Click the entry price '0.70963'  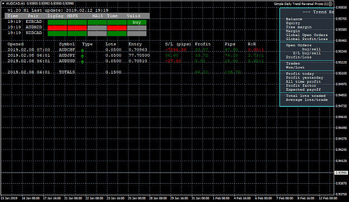(x=138, y=50)
